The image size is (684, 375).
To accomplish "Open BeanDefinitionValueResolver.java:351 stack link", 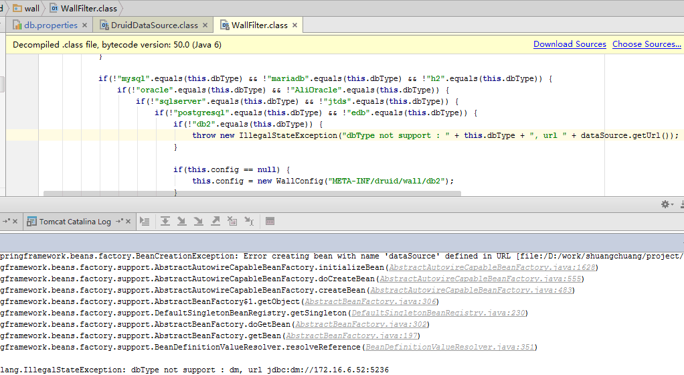I will click(450, 347).
